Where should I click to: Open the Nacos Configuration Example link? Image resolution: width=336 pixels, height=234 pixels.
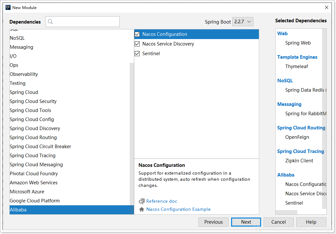pyautogui.click(x=178, y=209)
